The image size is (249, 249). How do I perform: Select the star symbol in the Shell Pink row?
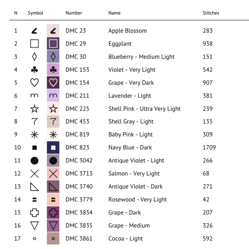pyautogui.click(x=35, y=109)
